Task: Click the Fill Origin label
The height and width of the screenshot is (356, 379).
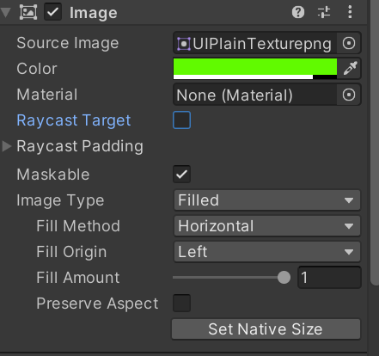Action: [71, 252]
